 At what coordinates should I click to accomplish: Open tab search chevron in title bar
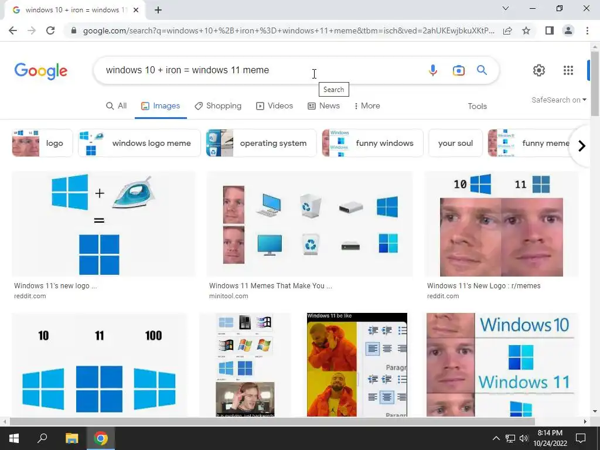[506, 8]
